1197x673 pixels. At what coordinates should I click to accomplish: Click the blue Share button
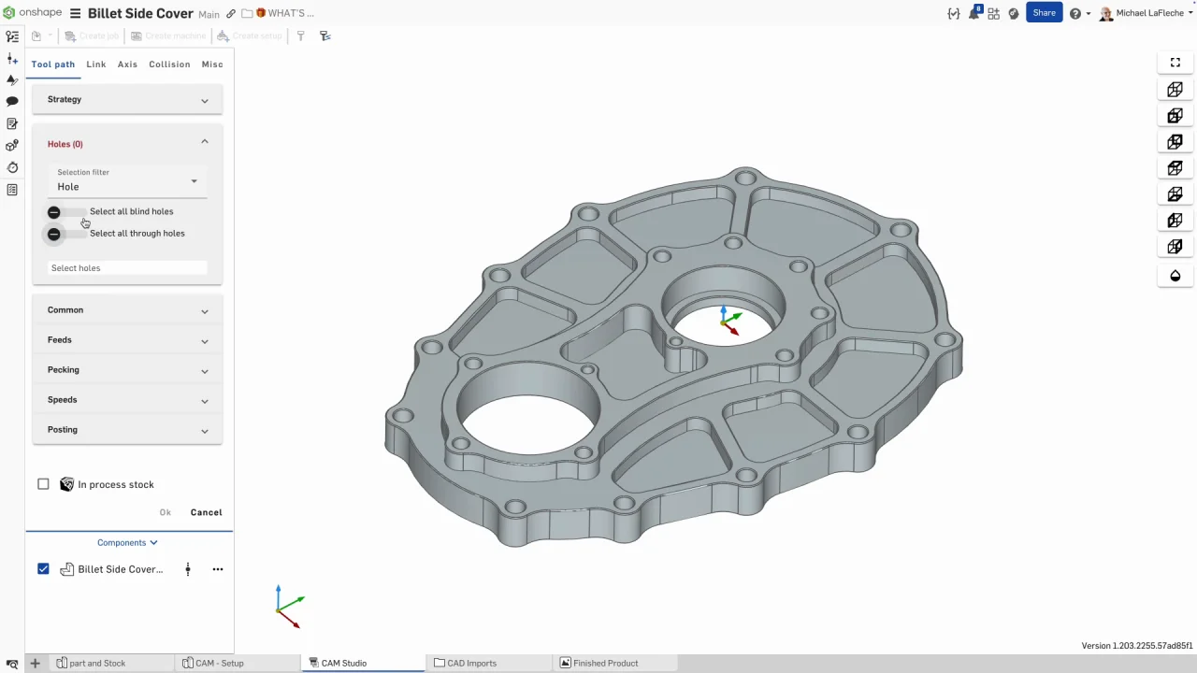click(x=1044, y=13)
